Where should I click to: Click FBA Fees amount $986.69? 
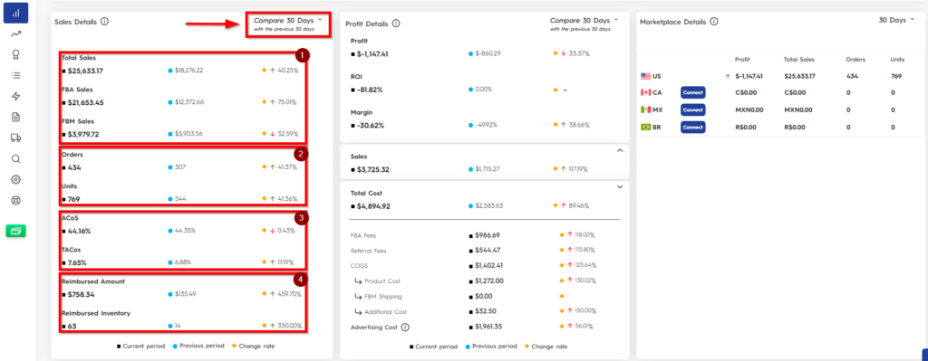(x=487, y=235)
